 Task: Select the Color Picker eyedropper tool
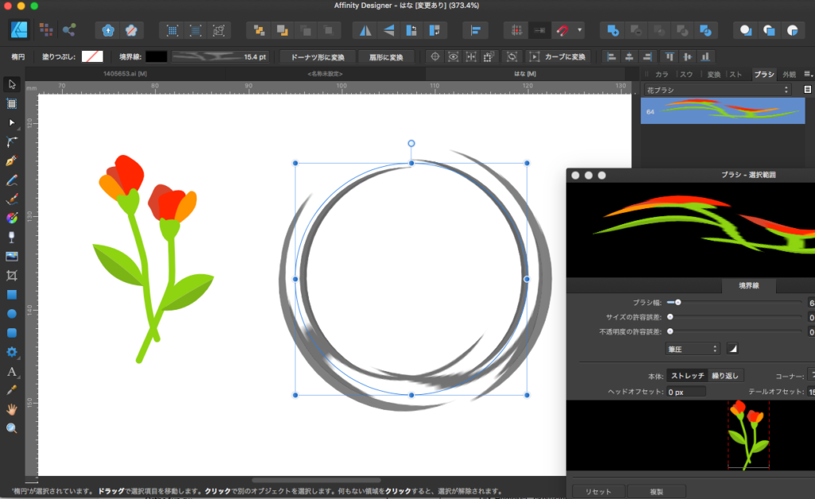[x=12, y=390]
